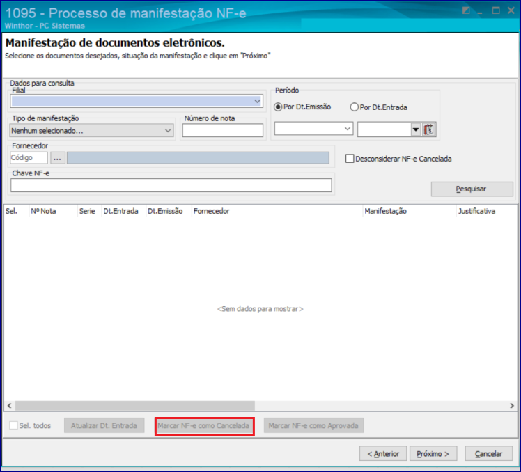
Task: Click the scrollbar left arrow
Action: pos(9,405)
